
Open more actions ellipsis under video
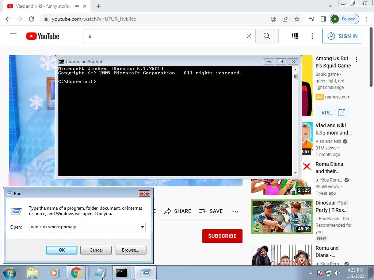(235, 212)
